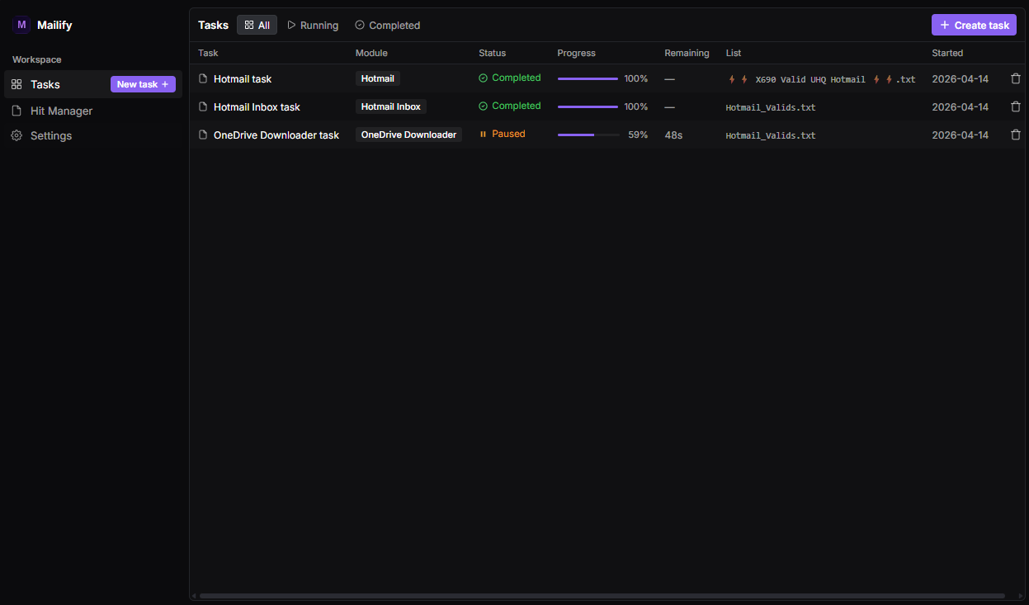The height and width of the screenshot is (605, 1029).
Task: Switch to the Running tab
Action: point(313,26)
